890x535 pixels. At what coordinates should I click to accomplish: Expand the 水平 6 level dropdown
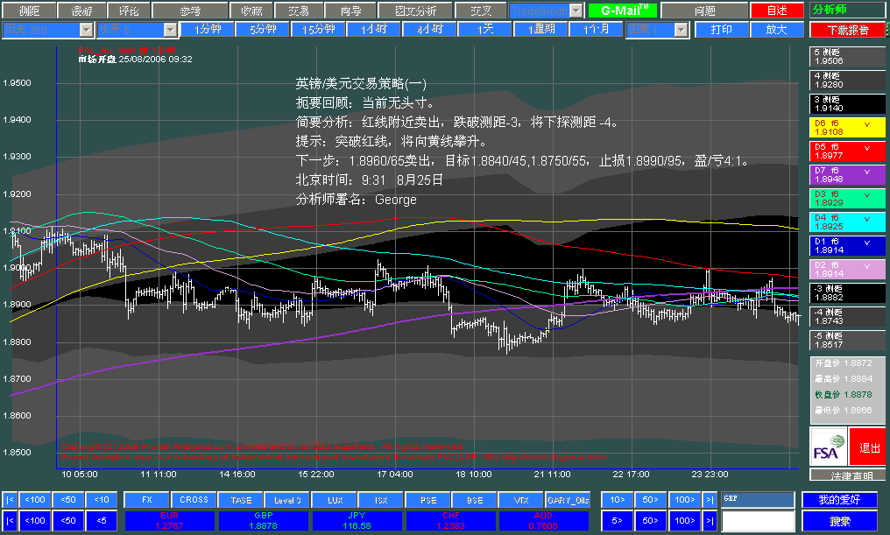pos(170,30)
